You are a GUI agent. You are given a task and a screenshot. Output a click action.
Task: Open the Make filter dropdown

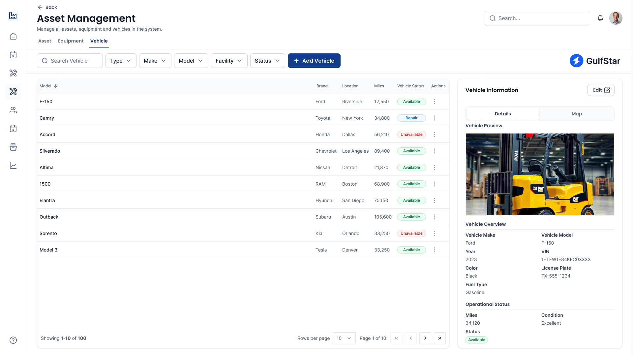pos(155,61)
